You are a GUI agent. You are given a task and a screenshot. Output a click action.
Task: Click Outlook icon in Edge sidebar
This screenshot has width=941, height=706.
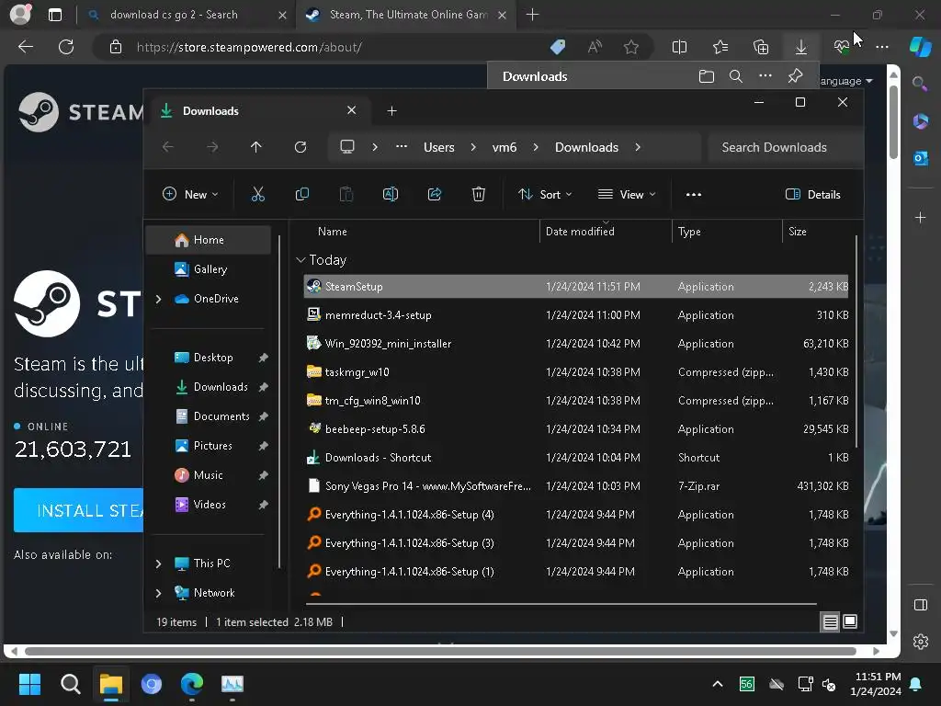coord(921,158)
